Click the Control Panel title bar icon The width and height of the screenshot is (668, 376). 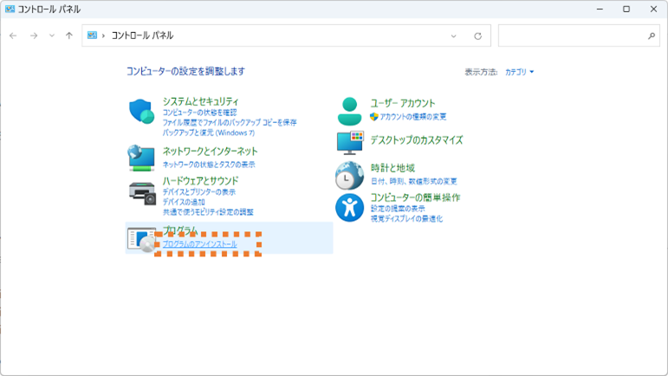tap(10, 9)
